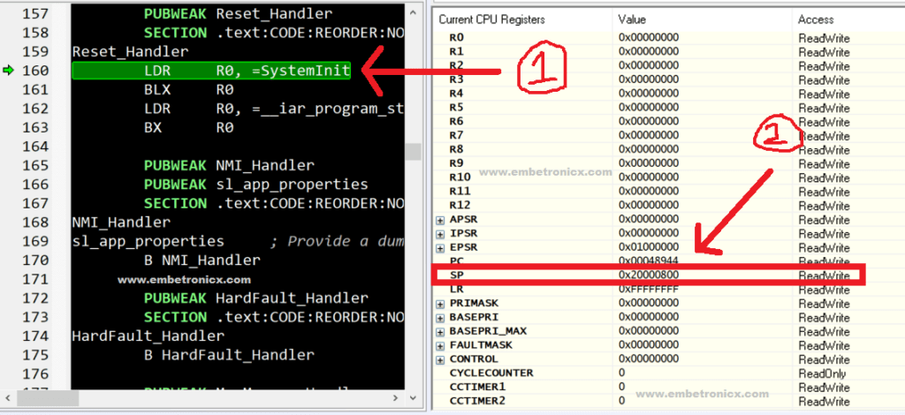
Task: Expand the BASEPRI_MAX register row
Action: (x=440, y=331)
